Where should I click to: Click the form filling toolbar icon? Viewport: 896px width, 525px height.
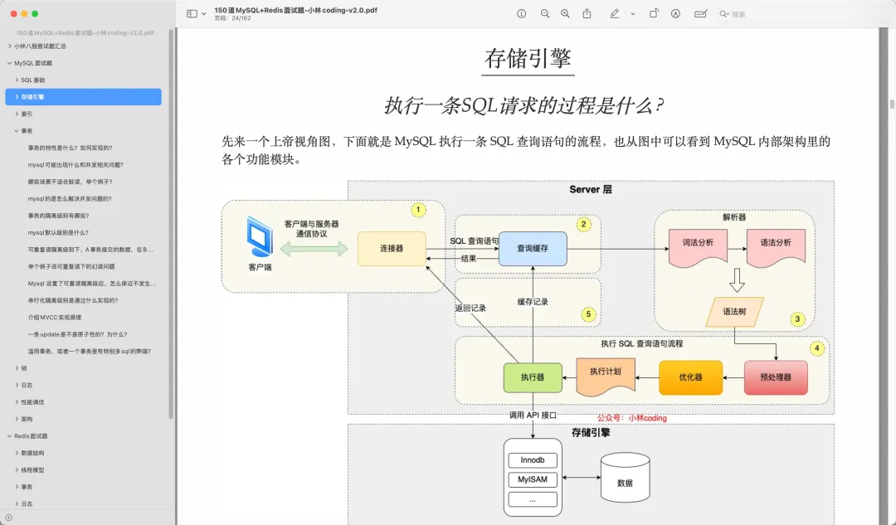(701, 13)
